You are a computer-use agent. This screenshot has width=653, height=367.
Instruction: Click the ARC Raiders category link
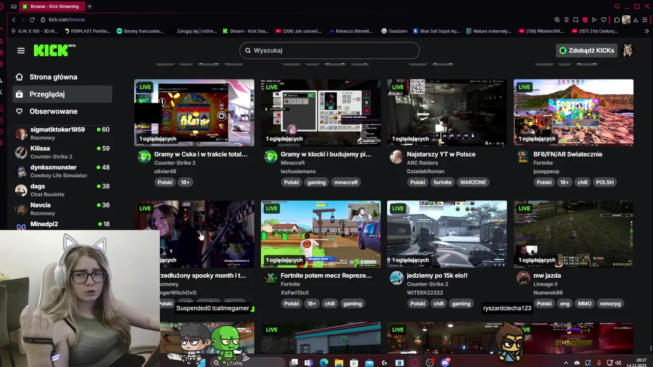(x=422, y=163)
